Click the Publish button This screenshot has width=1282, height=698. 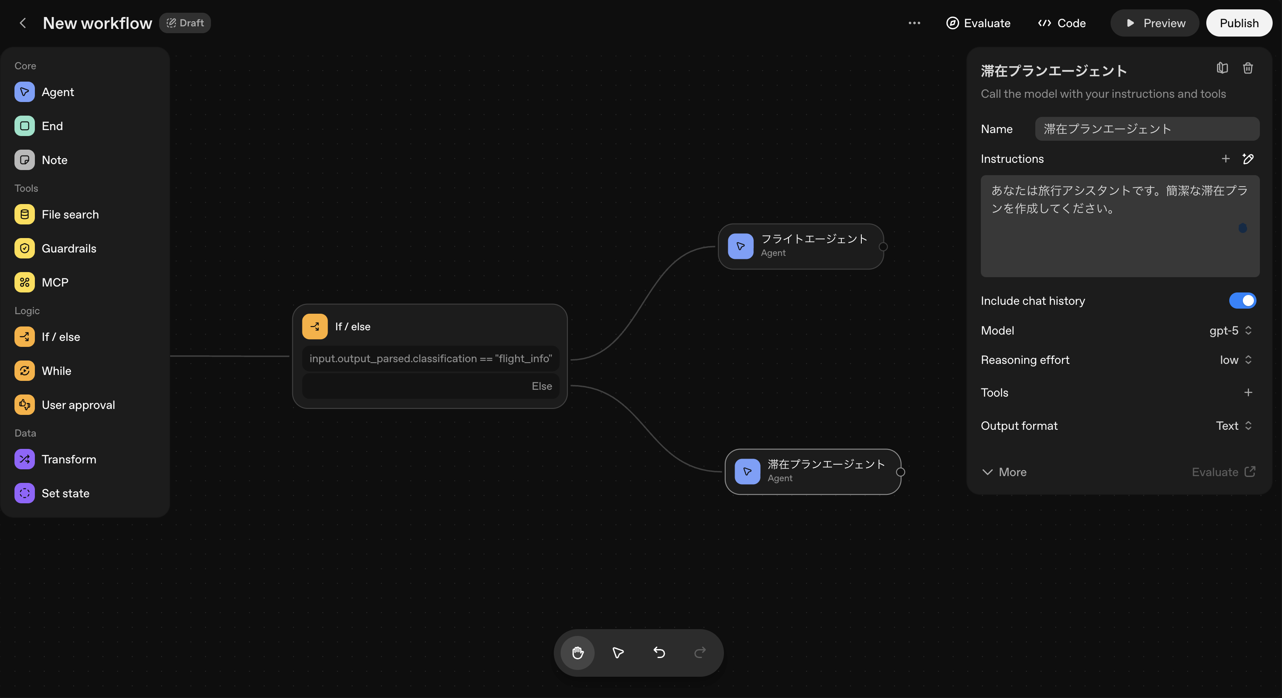(1239, 23)
